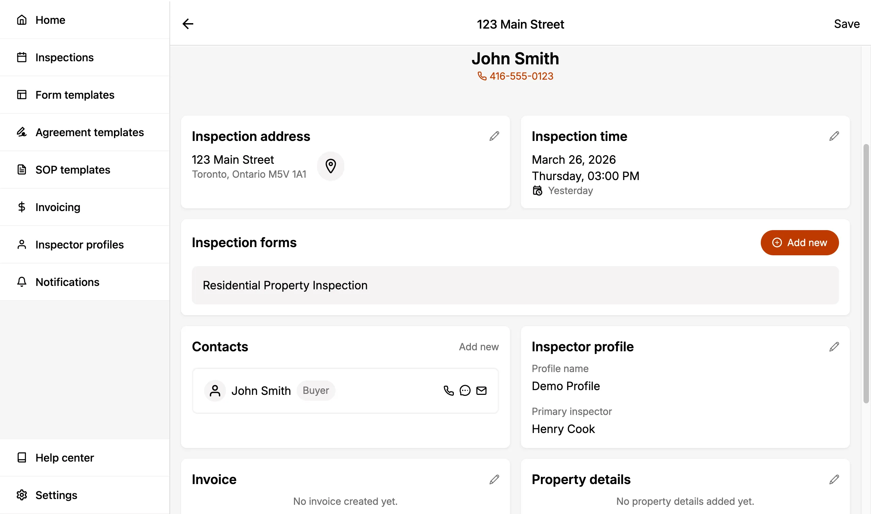Viewport: 871px width, 514px height.
Task: Click the John Smith heading name
Action: pos(515,58)
